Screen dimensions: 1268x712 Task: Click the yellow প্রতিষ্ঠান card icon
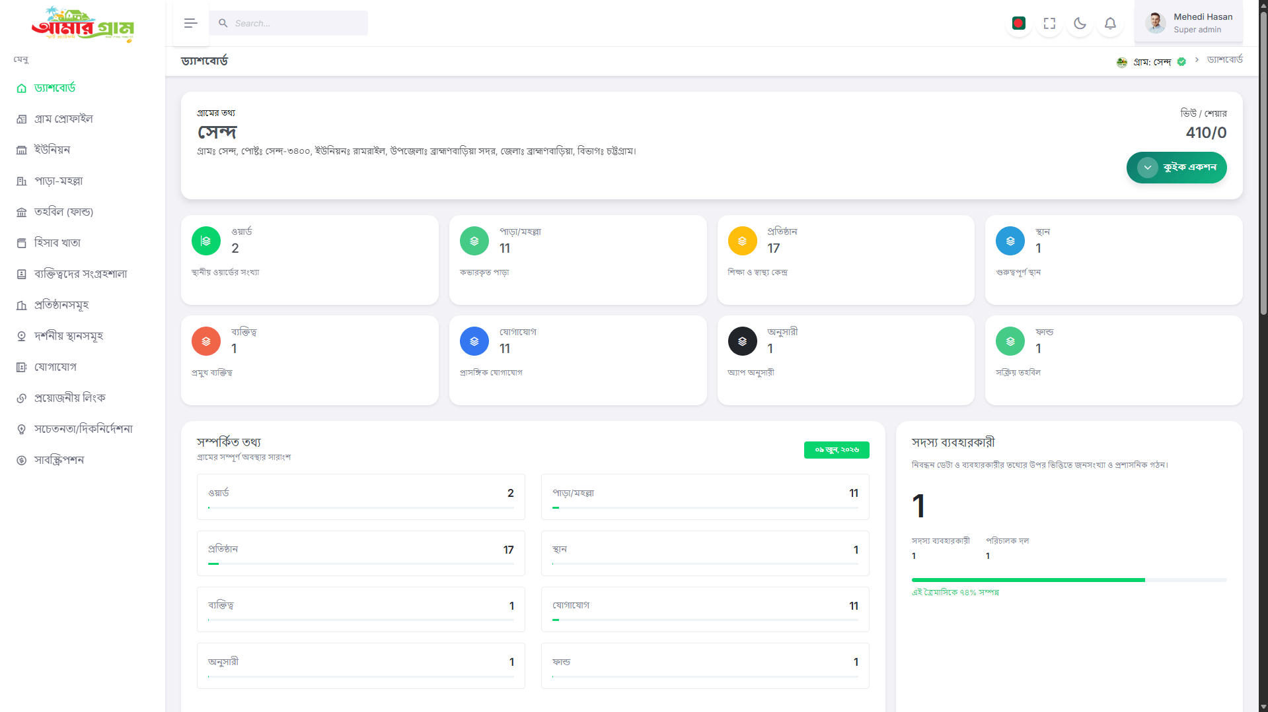pos(742,241)
